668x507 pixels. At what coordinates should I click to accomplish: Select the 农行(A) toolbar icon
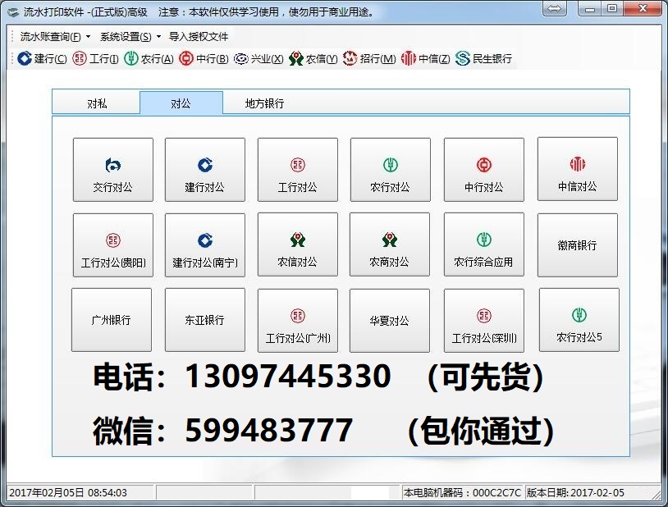pos(131,58)
